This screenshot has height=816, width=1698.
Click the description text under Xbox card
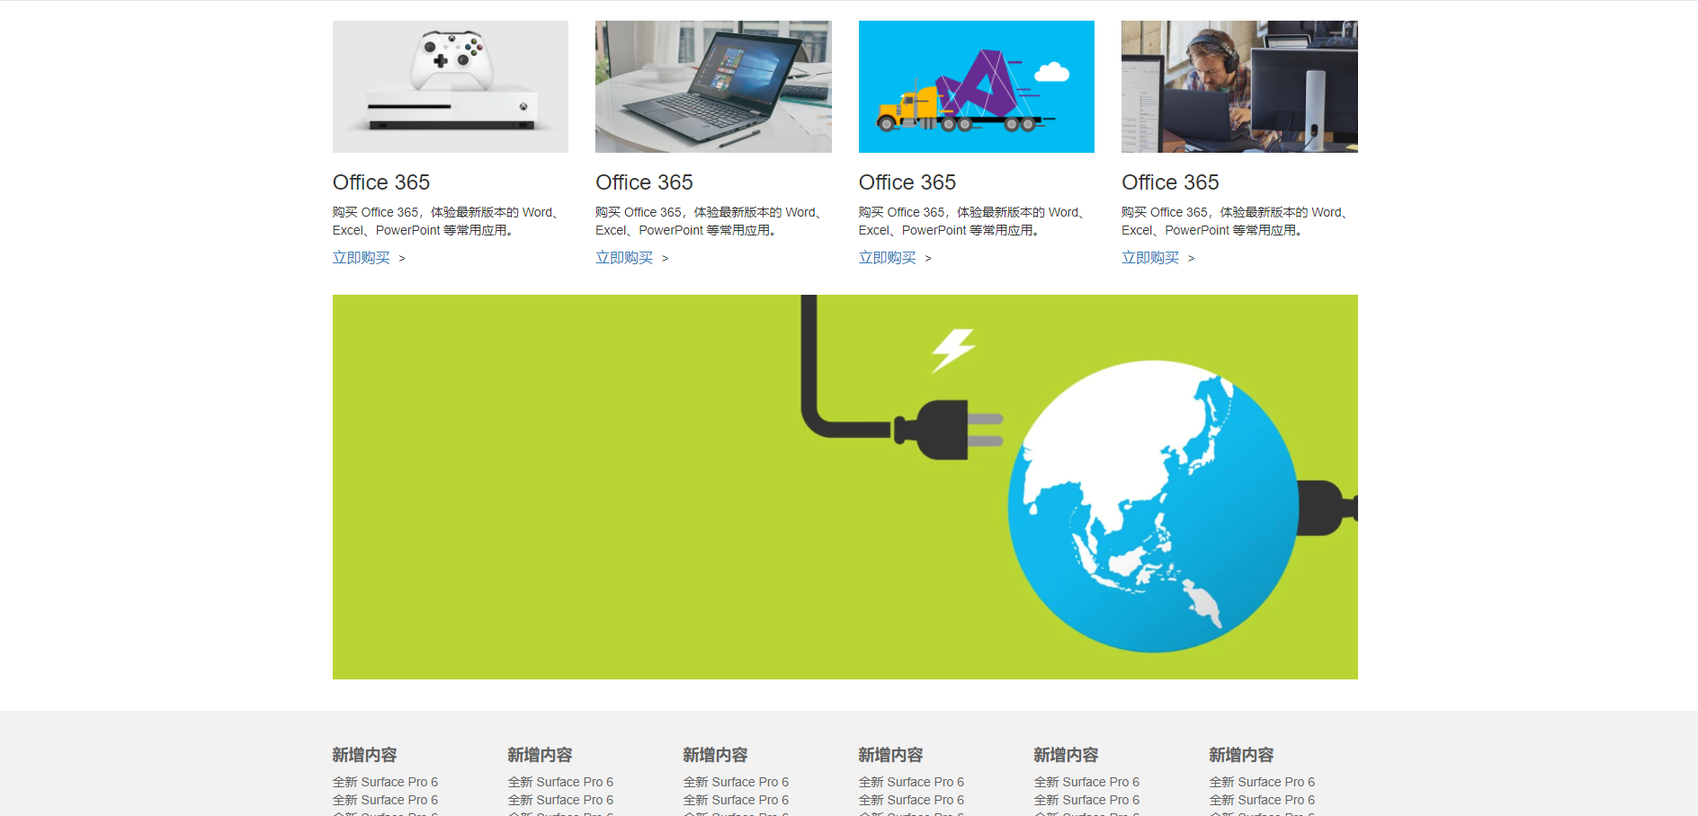coord(446,221)
